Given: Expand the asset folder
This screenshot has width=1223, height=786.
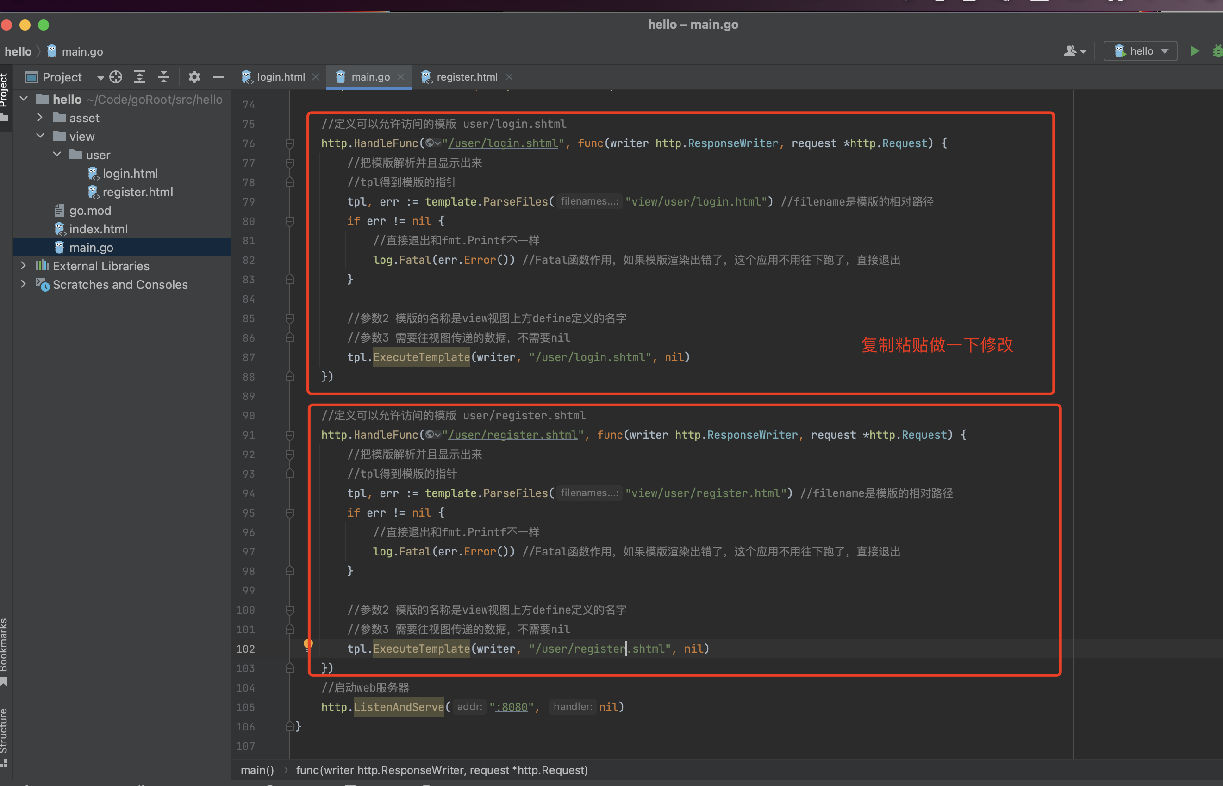Looking at the screenshot, I should click(x=40, y=118).
